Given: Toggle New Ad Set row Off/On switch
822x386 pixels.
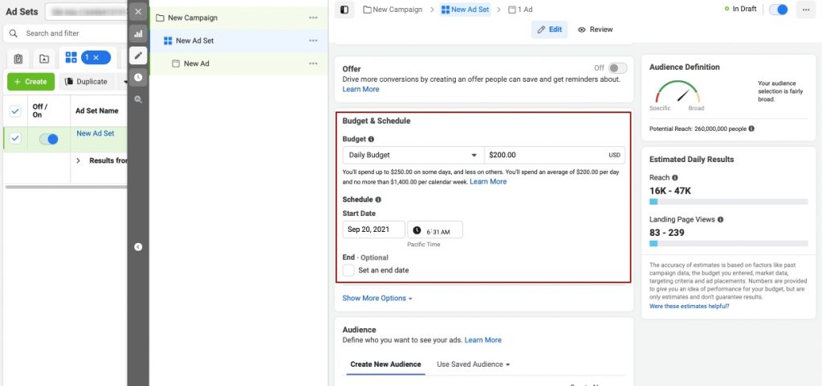Looking at the screenshot, I should (48, 139).
